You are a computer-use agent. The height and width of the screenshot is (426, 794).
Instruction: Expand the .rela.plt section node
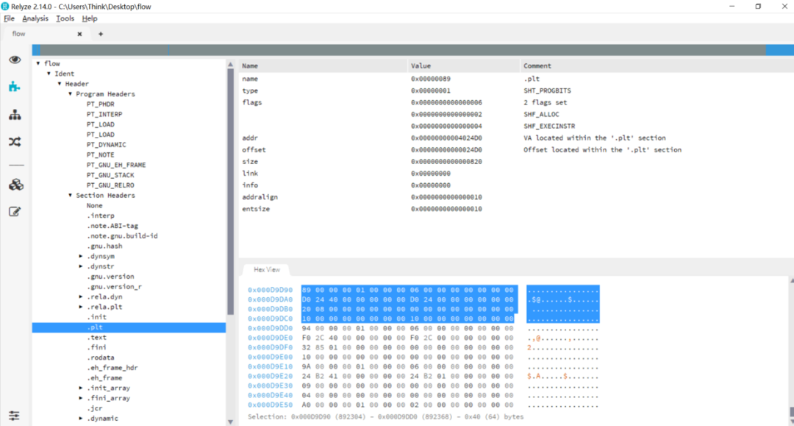81,307
